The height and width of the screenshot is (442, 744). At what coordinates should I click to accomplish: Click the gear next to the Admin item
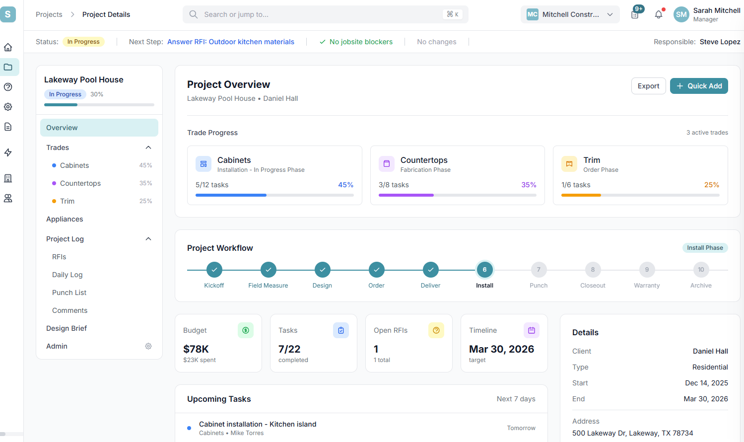pos(148,346)
